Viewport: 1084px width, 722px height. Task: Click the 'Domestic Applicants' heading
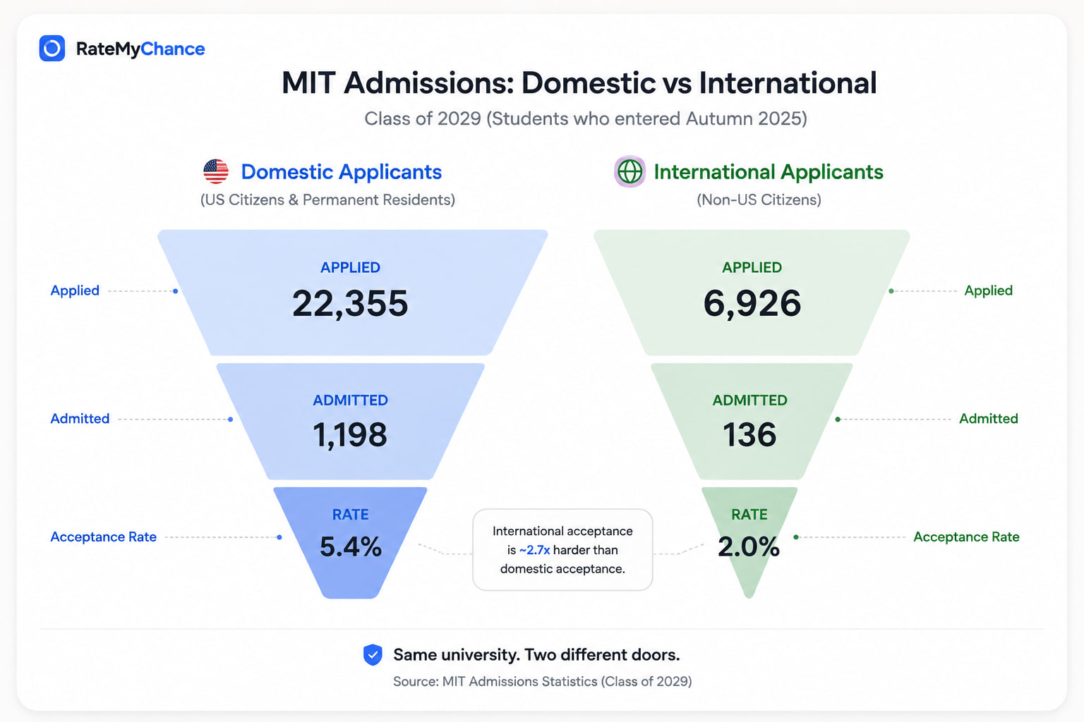(342, 171)
